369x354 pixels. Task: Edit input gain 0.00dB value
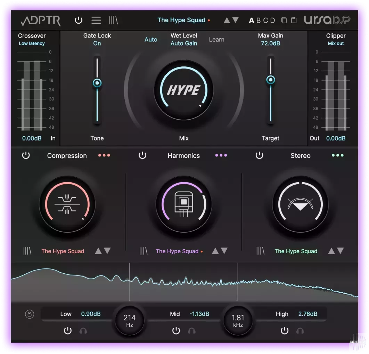point(32,138)
